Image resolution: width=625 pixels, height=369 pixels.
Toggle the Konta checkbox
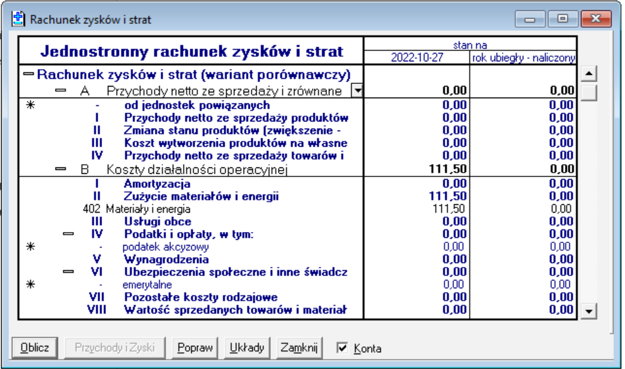pos(343,348)
